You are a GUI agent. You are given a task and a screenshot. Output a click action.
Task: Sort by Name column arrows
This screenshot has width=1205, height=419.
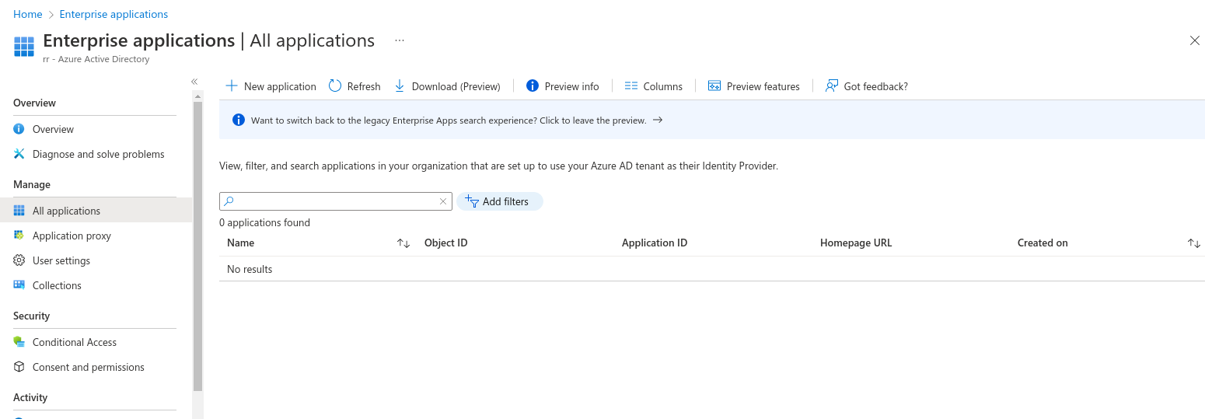click(403, 243)
